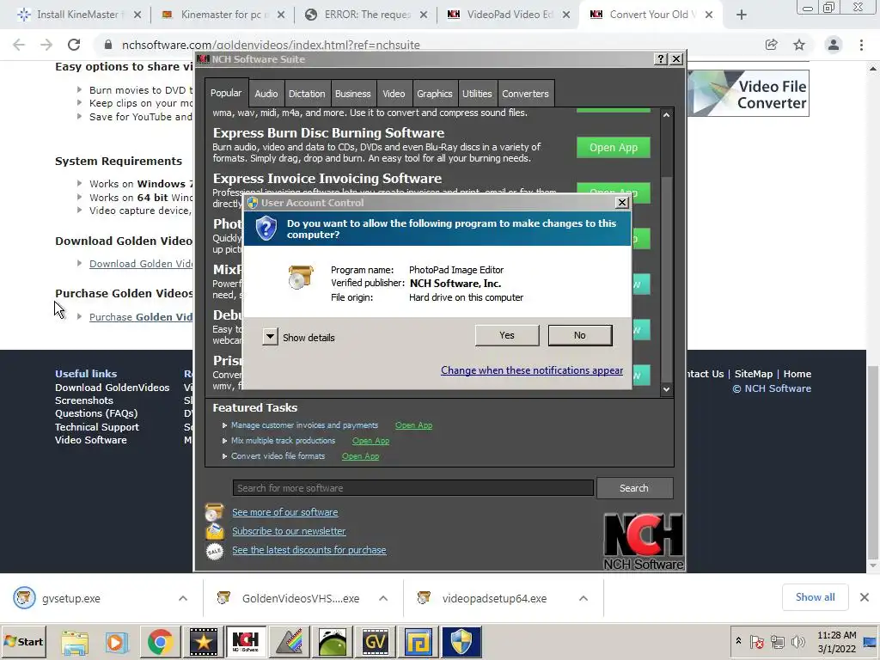Expand options for gvsetup.exe download

click(x=183, y=598)
